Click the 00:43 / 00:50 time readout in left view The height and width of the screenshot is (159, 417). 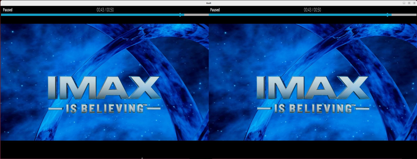click(105, 10)
